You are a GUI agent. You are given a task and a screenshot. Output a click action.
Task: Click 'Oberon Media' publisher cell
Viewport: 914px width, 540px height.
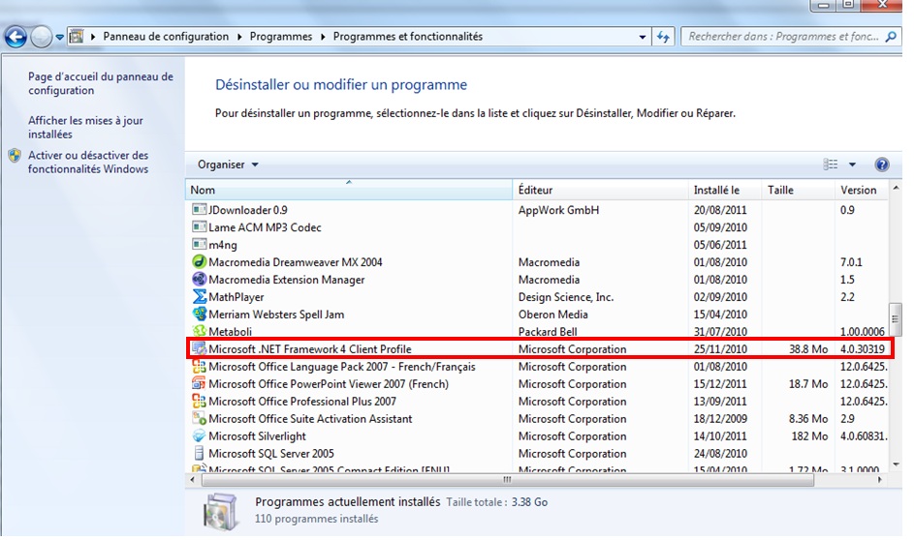pos(553,315)
